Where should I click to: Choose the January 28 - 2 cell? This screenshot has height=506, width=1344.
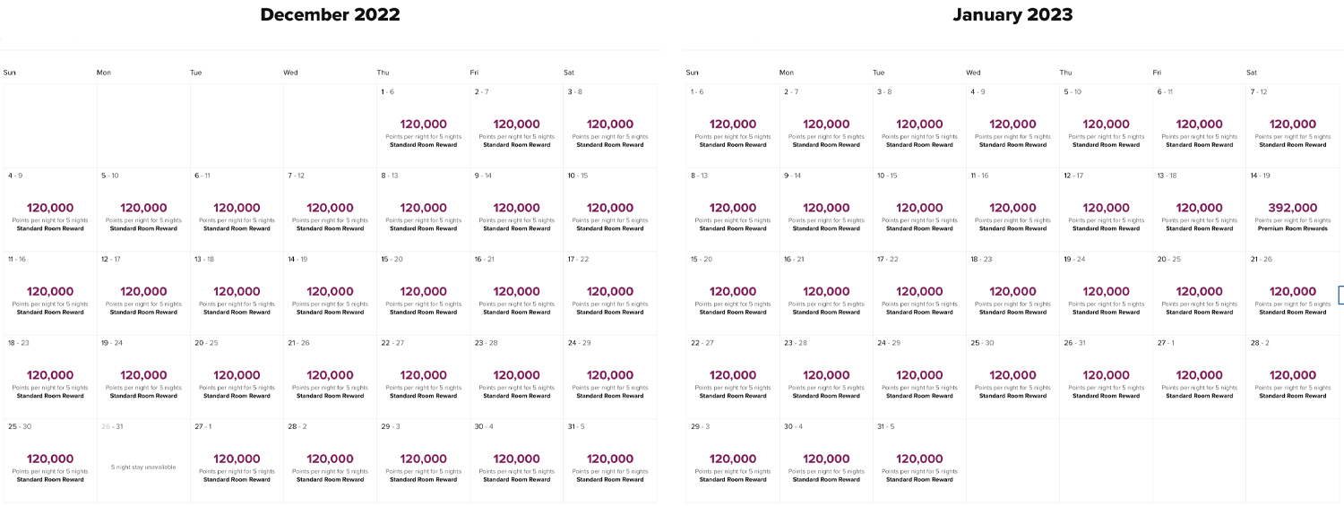pos(1292,377)
